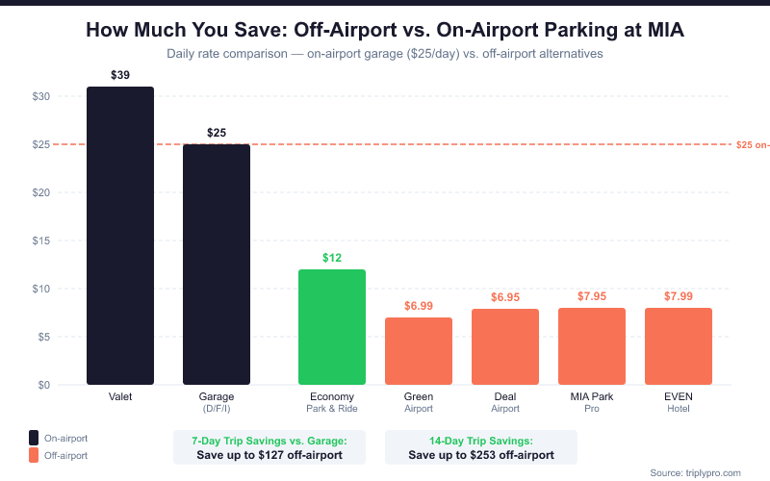This screenshot has height=481, width=770.
Task: Click the daily rate comparison subtitle
Action: [385, 54]
